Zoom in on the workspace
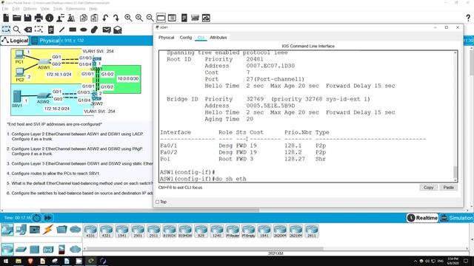Viewport: 474px width, 266px height. (x=128, y=18)
